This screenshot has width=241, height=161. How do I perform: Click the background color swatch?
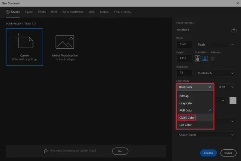click(233, 100)
